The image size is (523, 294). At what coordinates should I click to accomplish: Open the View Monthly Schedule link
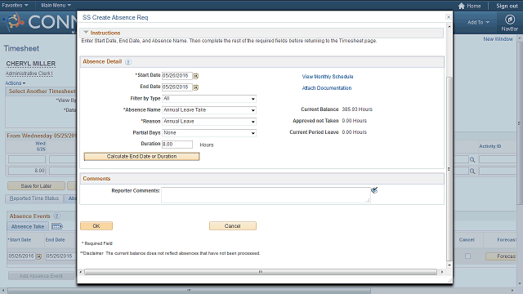click(x=328, y=77)
